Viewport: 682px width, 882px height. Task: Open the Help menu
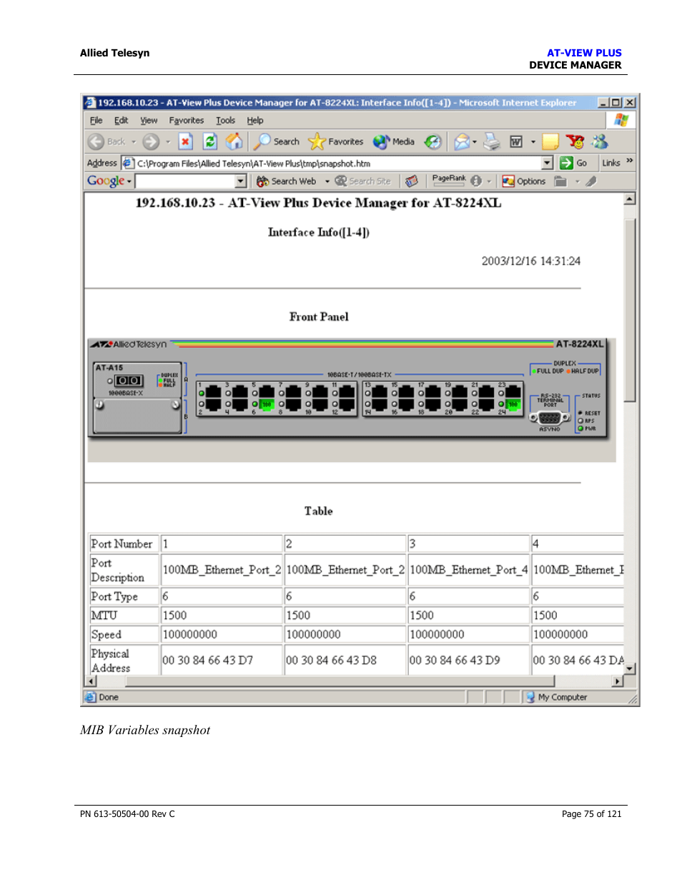click(x=255, y=121)
